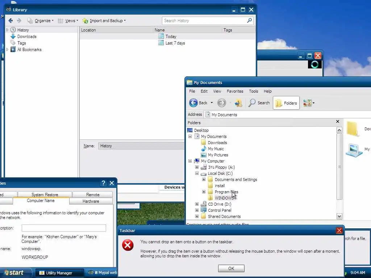Close the Taskbar error dialog
Screen dimensions: 371x278
(x=339, y=231)
